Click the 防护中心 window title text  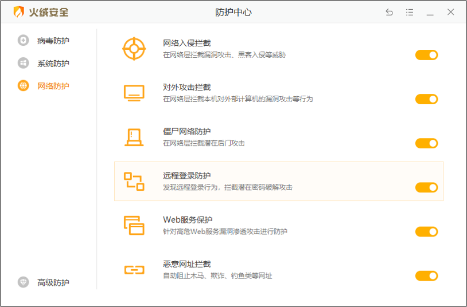point(234,12)
